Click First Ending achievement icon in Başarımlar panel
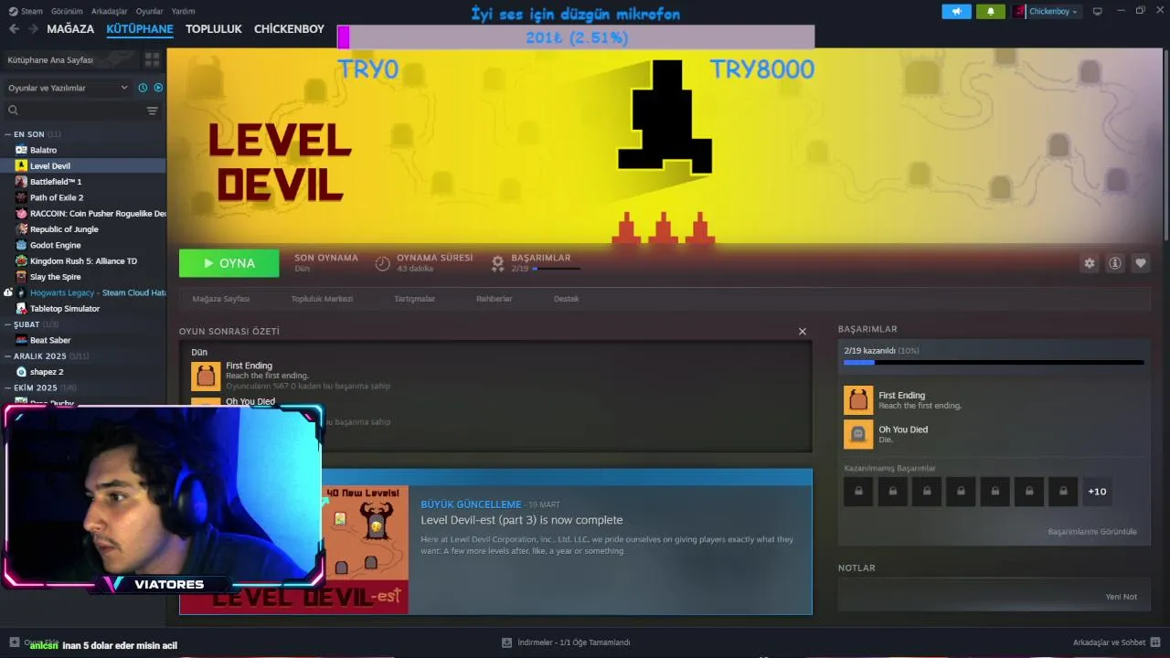This screenshot has width=1170, height=658. pyautogui.click(x=858, y=400)
